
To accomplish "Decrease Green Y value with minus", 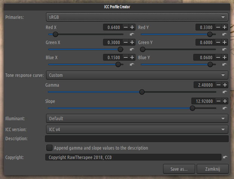I will 218,42.
